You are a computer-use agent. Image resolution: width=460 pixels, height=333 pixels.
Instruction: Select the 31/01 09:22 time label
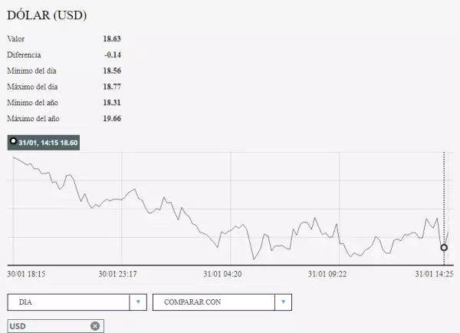pos(328,273)
